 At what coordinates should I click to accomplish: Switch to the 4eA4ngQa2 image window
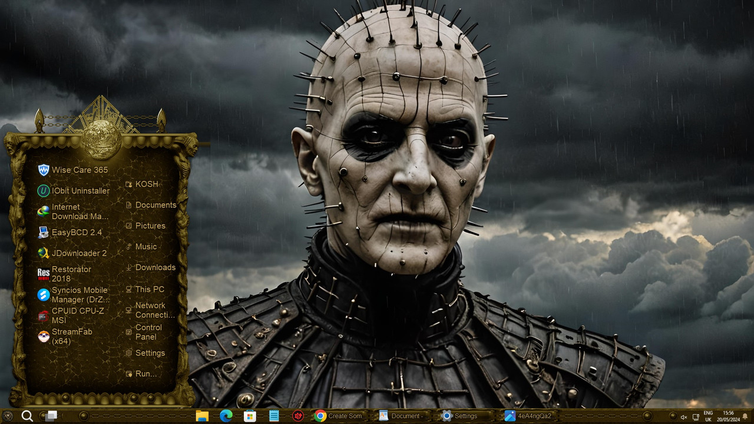[528, 416]
